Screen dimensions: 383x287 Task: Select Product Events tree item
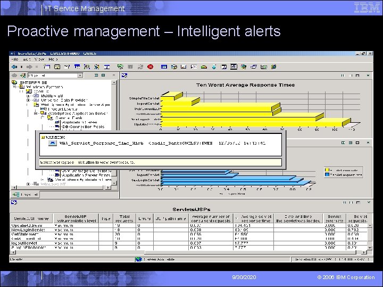[x=63, y=109]
